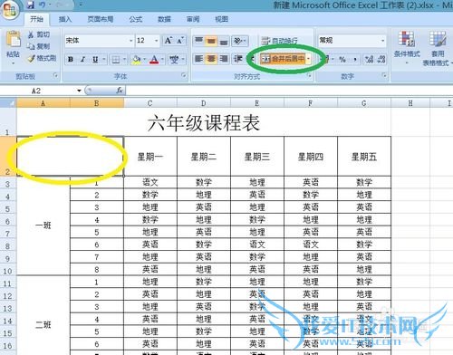453x355 pixels.
Task: Align cell text to top
Action: point(198,41)
